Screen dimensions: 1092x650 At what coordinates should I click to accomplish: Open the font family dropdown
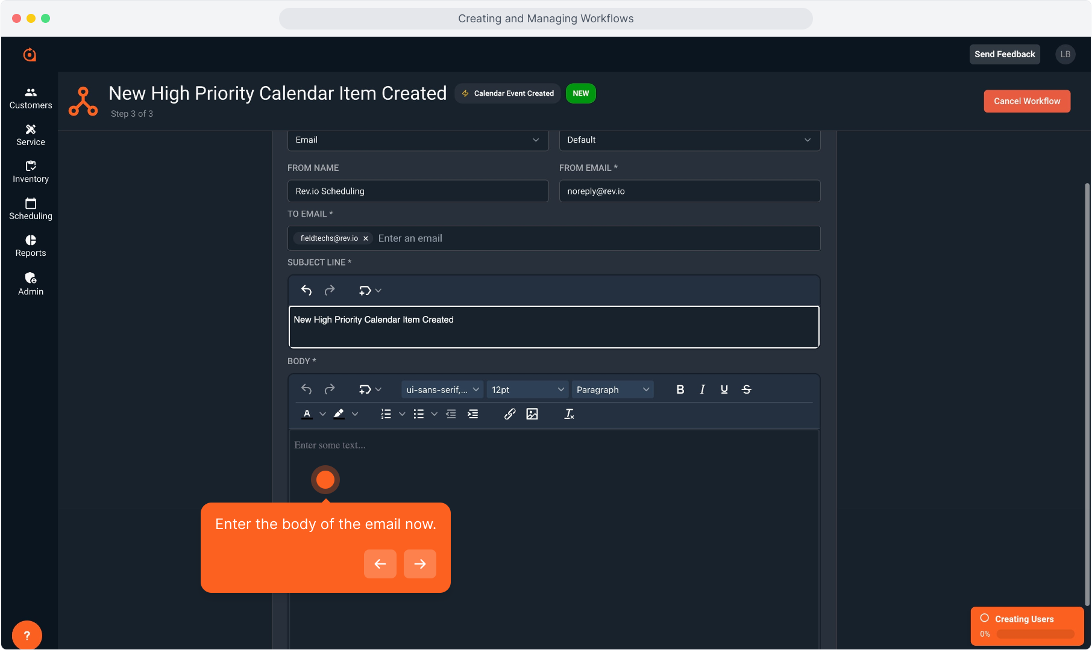click(442, 389)
